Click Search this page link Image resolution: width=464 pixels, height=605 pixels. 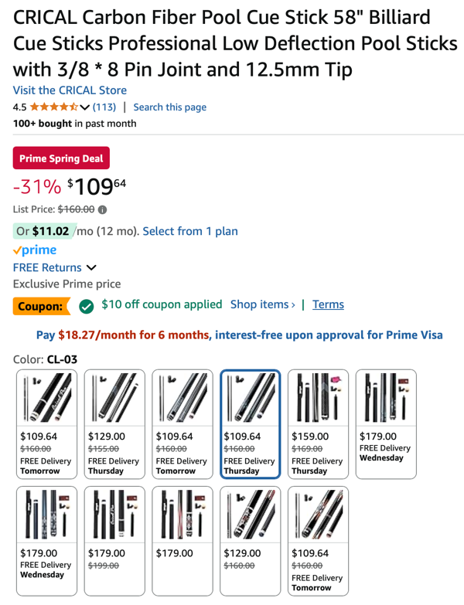point(169,107)
